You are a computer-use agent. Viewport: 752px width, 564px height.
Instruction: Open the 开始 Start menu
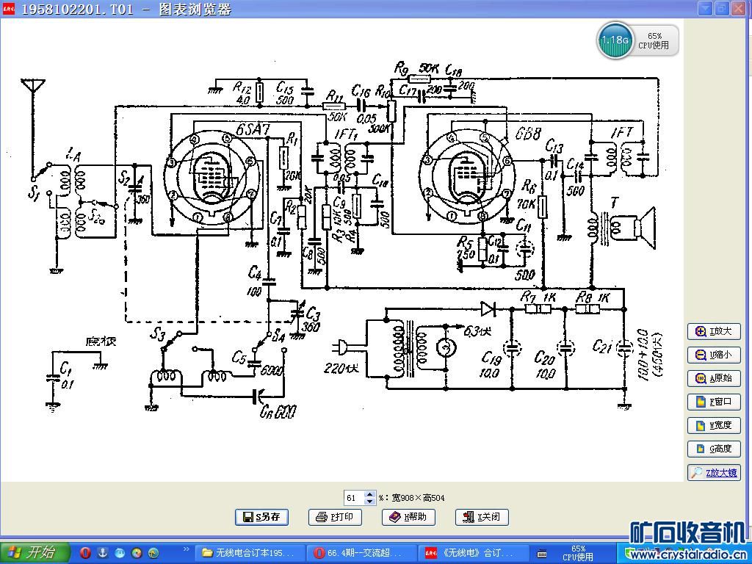coord(35,553)
